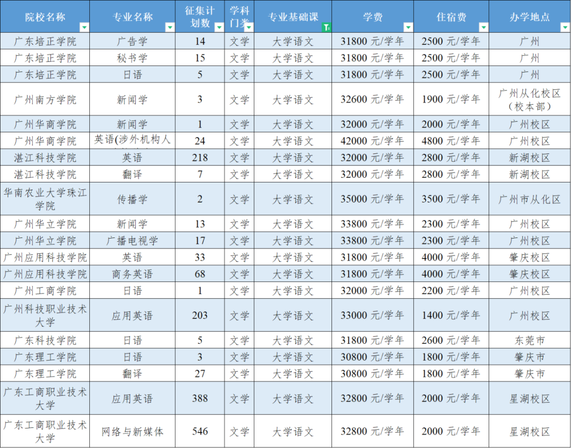Click the 华南农业大学珠江学院 school cell

tap(45, 199)
